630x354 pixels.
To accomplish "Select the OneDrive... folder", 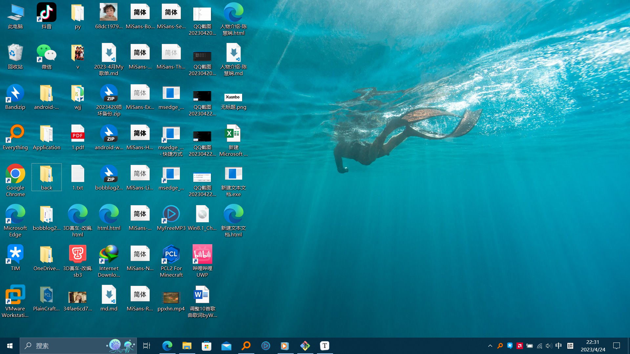I will pyautogui.click(x=46, y=258).
